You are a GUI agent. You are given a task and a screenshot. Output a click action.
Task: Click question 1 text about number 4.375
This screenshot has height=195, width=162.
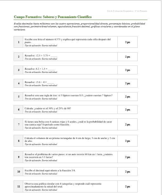pyautogui.click(x=68, y=41)
